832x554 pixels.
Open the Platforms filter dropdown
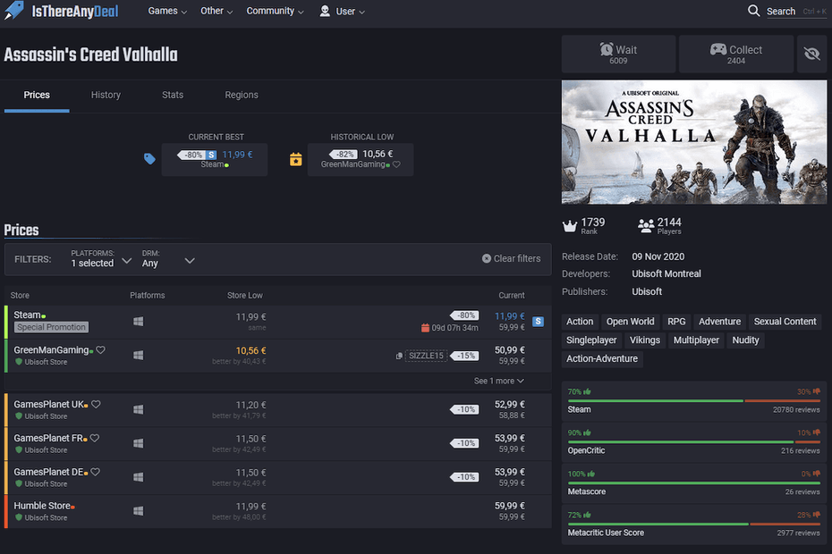click(101, 259)
